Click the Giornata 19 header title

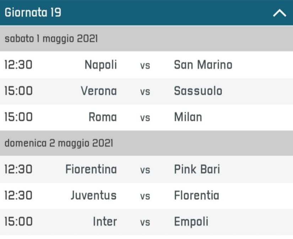33,13
